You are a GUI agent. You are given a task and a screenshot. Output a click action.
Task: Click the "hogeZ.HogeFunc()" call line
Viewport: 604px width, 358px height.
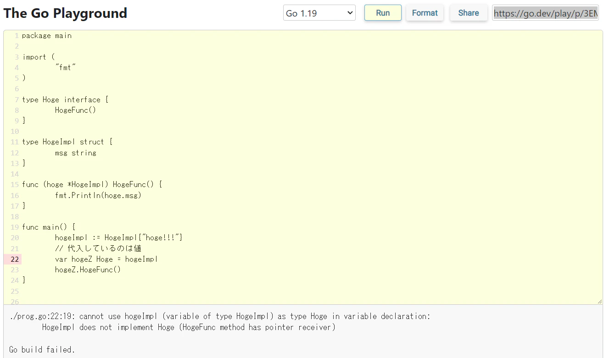(x=88, y=270)
